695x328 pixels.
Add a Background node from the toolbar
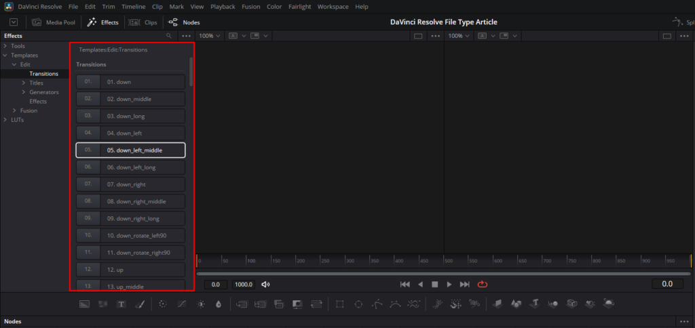85,304
